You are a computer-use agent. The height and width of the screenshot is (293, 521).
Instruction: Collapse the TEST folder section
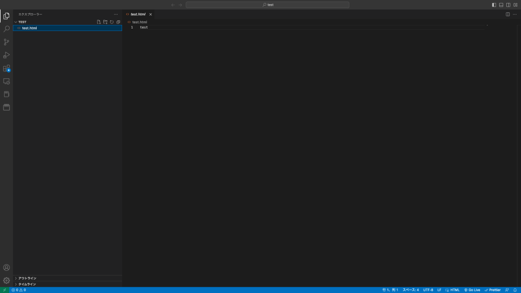[x=22, y=22]
